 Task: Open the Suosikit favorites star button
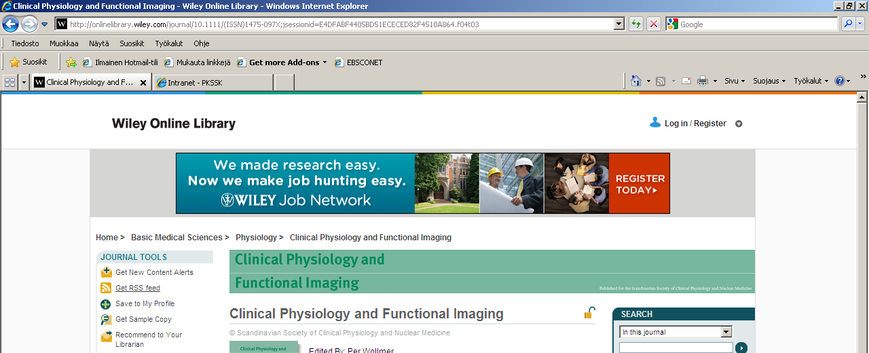[29, 62]
